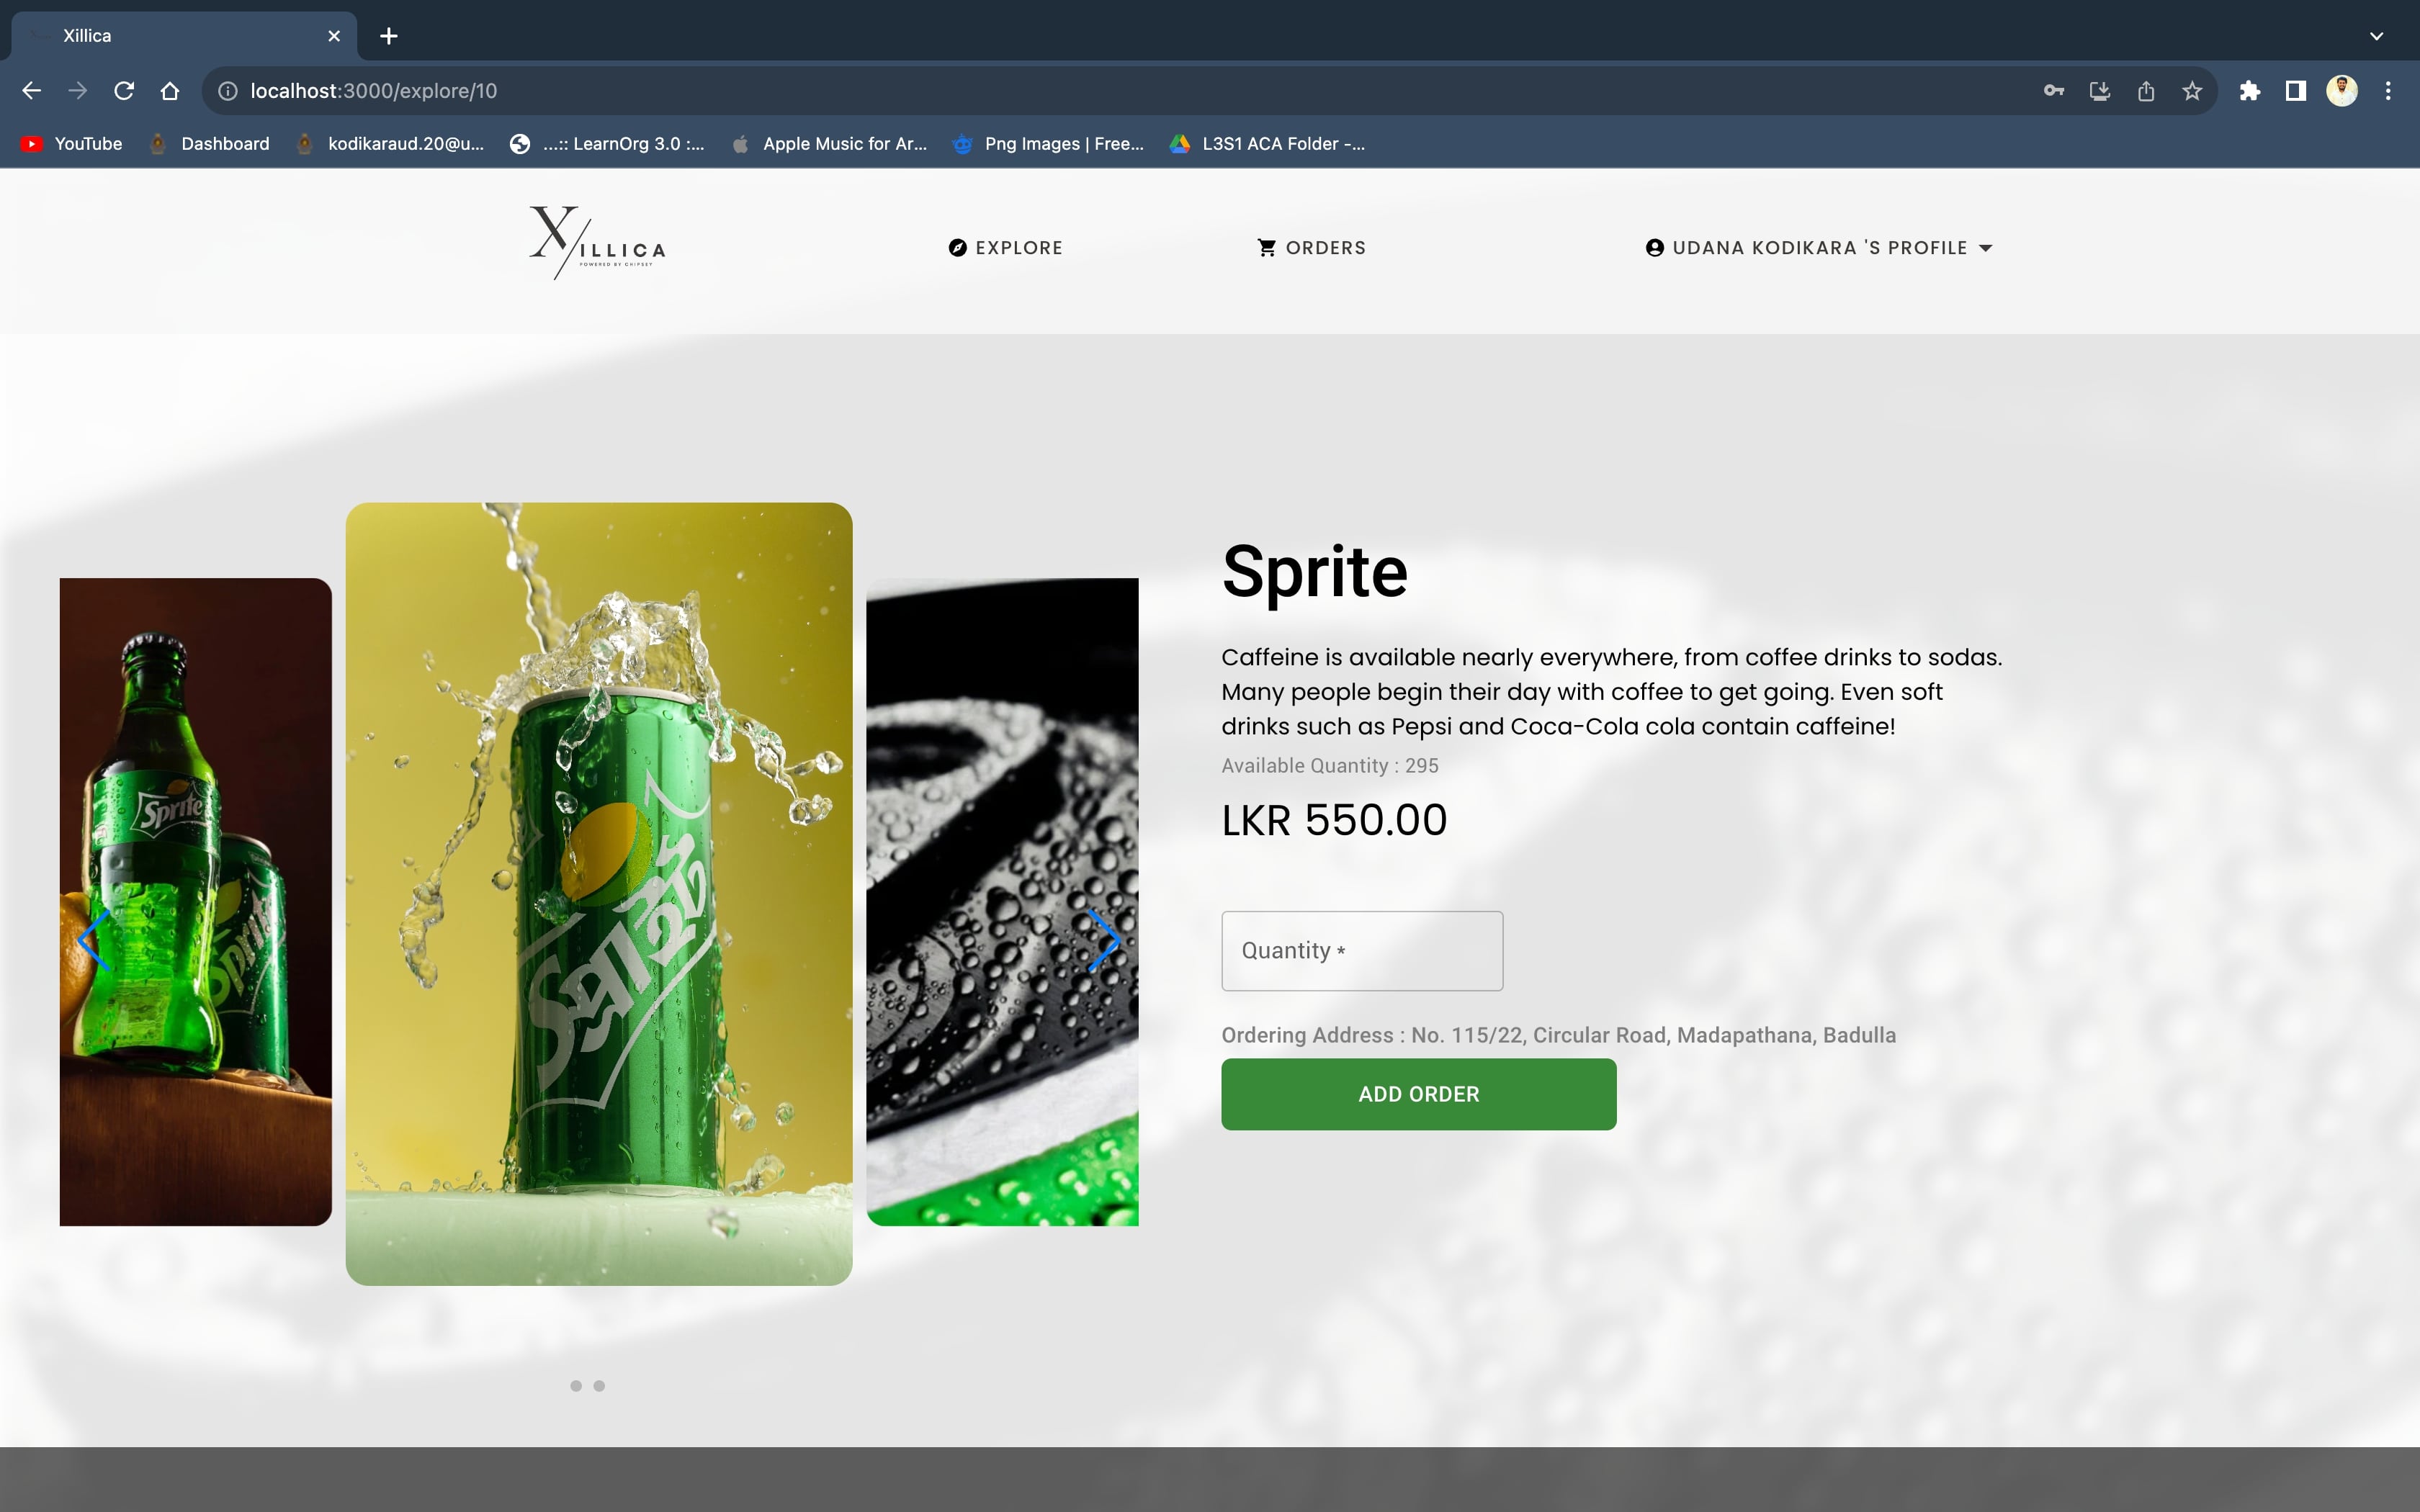This screenshot has width=2420, height=1512.
Task: Click the Sprite glass bottle thumbnail
Action: click(196, 901)
